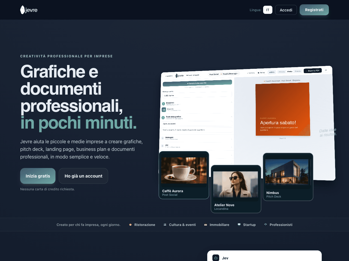Collapse the Testi della grafica section chevron

click(231, 117)
